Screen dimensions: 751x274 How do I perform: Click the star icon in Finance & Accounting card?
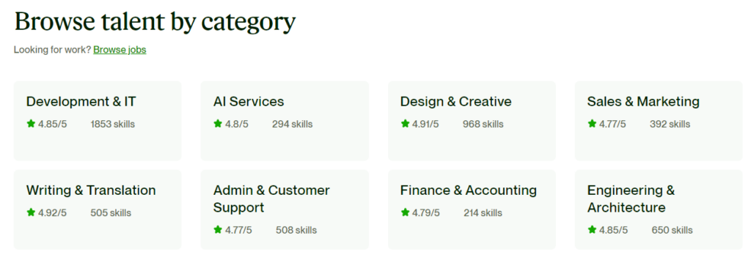coord(405,212)
